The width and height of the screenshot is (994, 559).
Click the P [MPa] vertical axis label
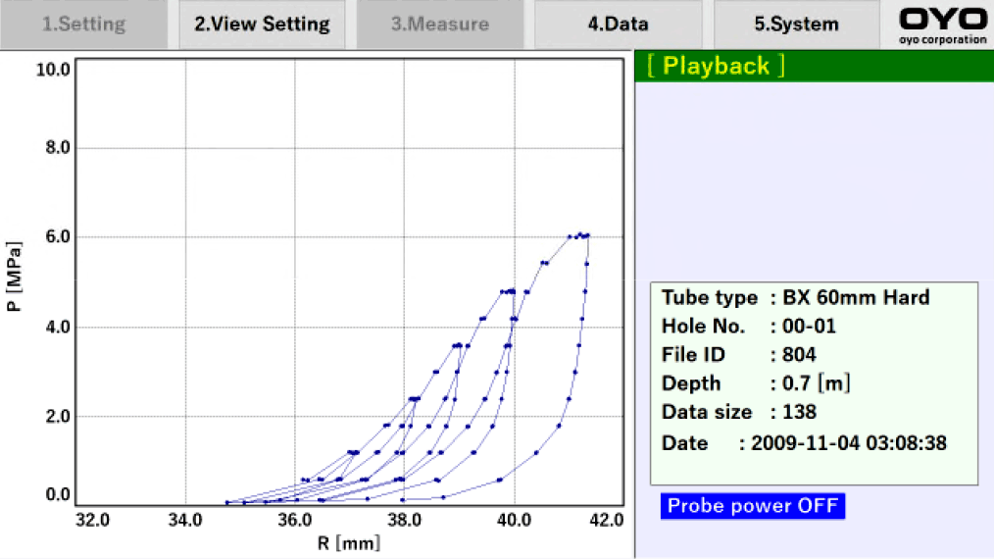pos(14,279)
